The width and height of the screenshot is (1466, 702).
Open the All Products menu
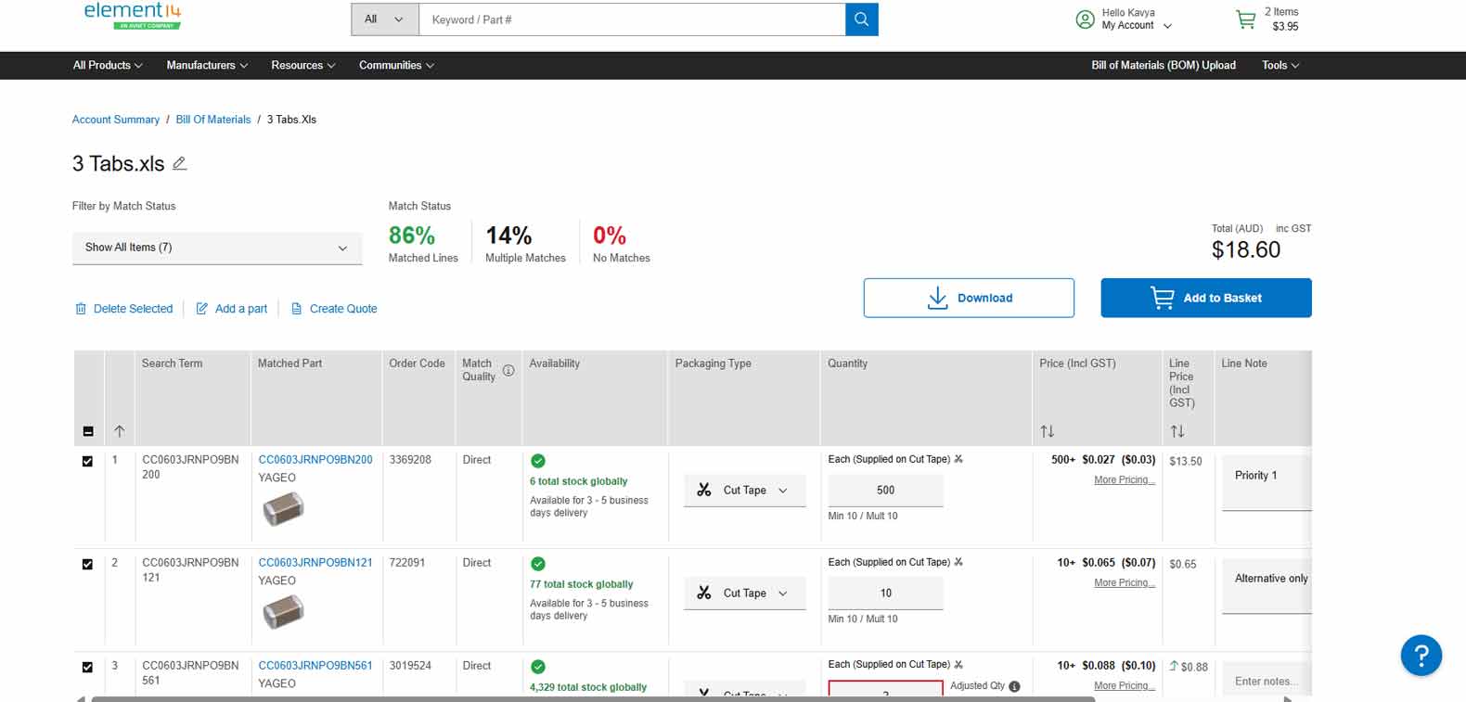(108, 65)
